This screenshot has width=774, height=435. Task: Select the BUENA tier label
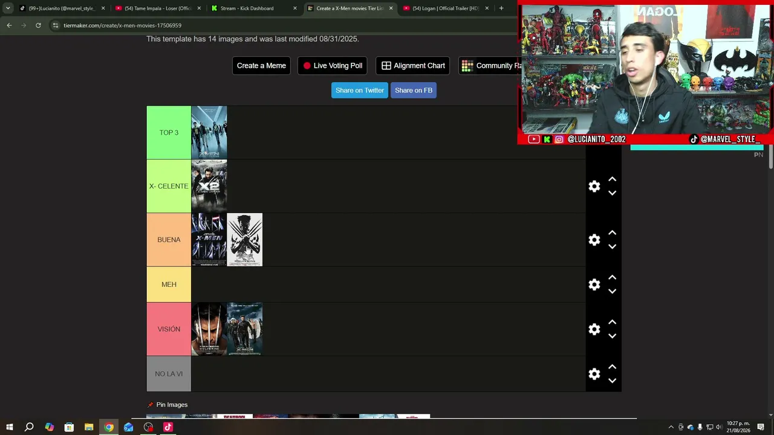tap(169, 240)
